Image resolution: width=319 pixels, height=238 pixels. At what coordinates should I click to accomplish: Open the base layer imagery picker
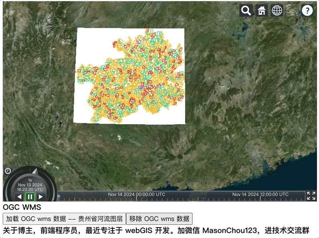pyautogui.click(x=292, y=10)
